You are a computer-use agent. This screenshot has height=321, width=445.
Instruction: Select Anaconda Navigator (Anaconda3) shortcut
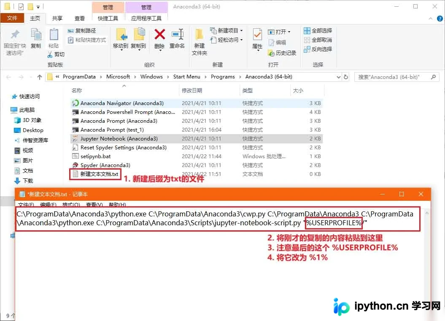[197, 103]
